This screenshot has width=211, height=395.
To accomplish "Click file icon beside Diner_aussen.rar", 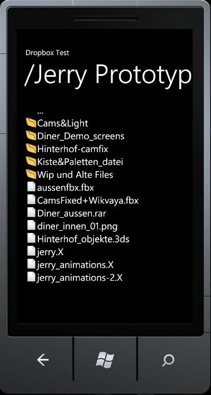I will (x=31, y=213).
